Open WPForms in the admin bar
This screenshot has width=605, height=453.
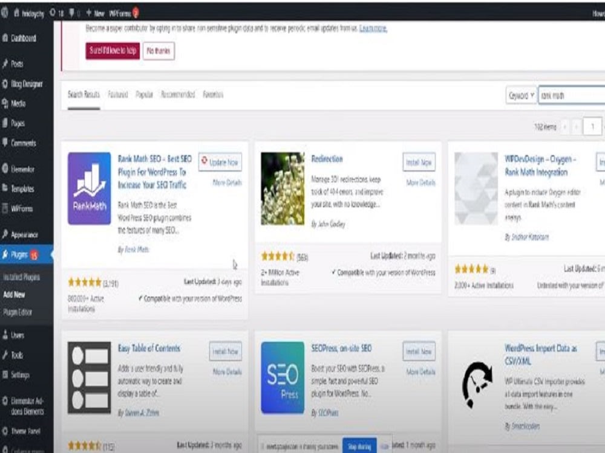[x=124, y=13]
